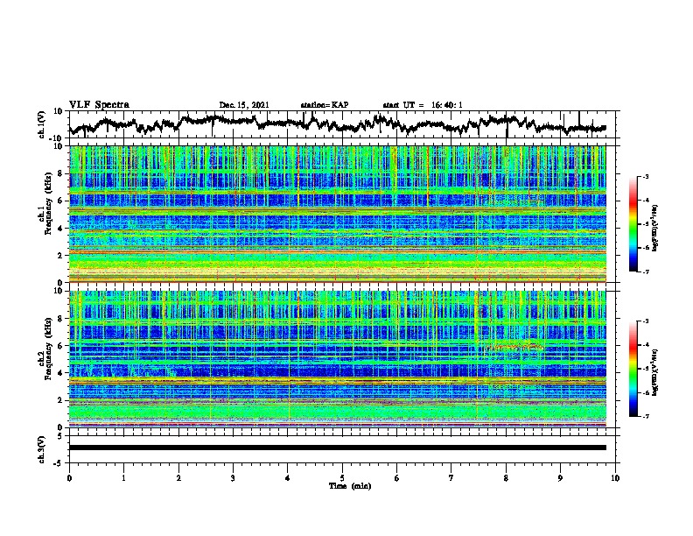
Task: Click inside the ch.1 spectrogram image
Action: [x=337, y=214]
